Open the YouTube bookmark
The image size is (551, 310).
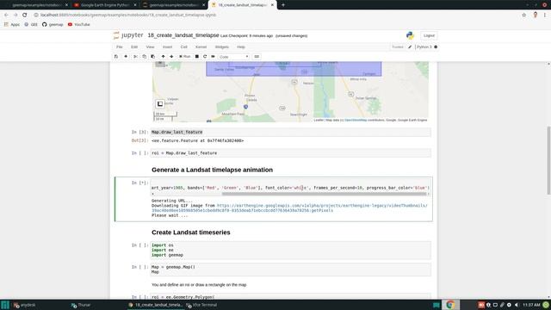(78, 25)
